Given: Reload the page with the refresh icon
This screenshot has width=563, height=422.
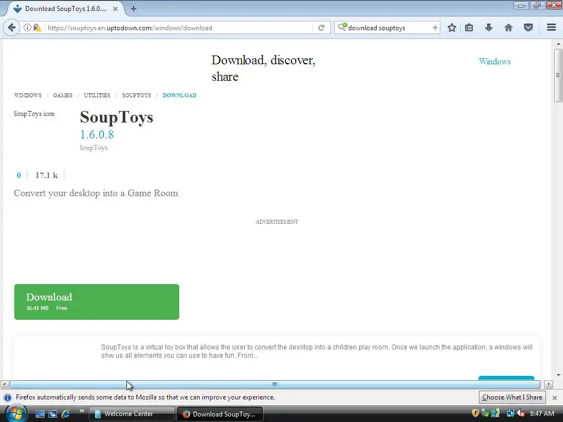Looking at the screenshot, I should [x=321, y=27].
